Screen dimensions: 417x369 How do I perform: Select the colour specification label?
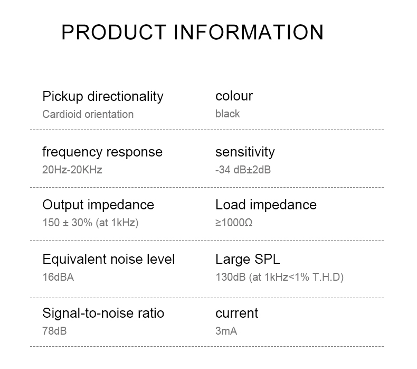(x=234, y=96)
